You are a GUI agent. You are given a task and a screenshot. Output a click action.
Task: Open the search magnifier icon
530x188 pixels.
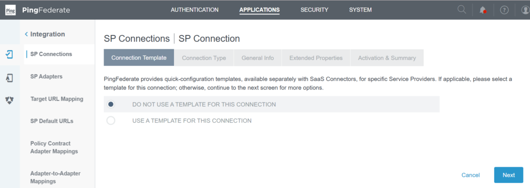click(x=462, y=9)
